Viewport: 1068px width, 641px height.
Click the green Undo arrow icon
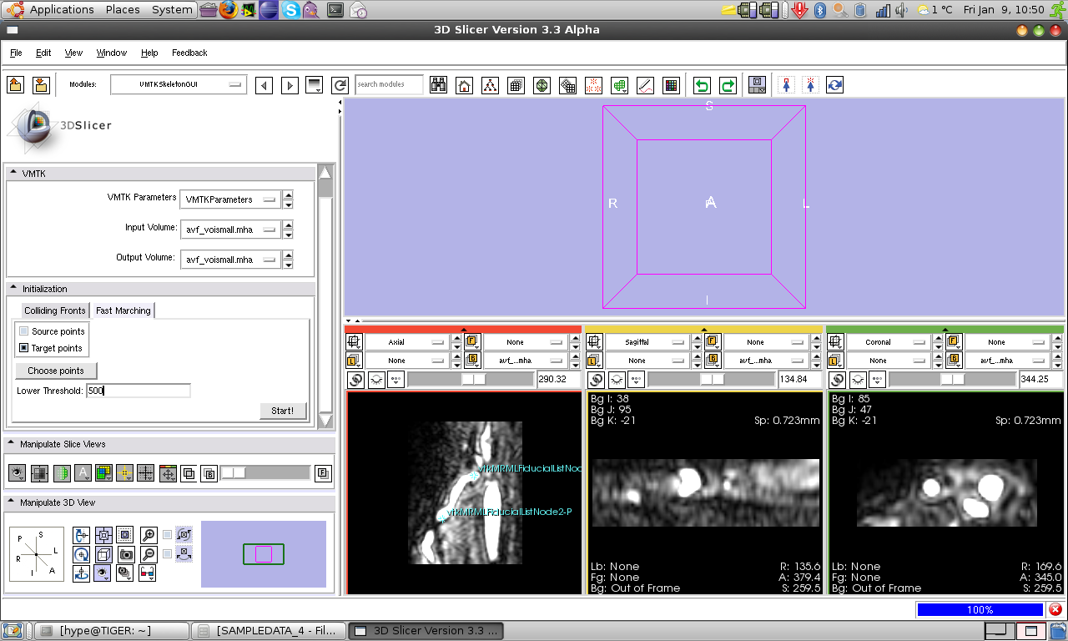click(702, 85)
